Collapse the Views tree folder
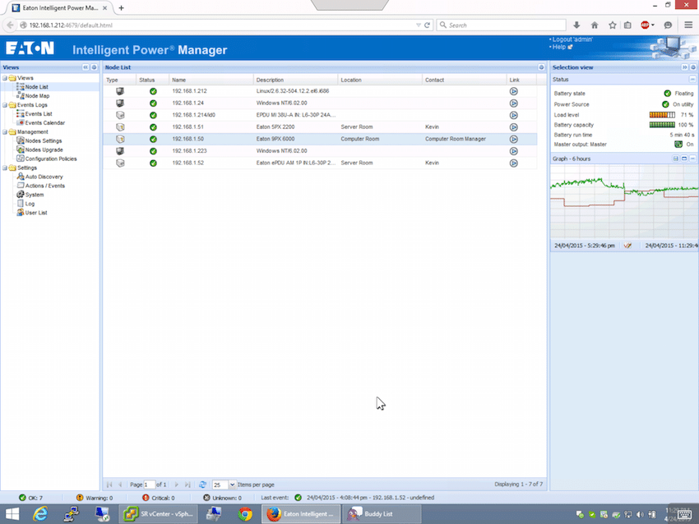 5,78
